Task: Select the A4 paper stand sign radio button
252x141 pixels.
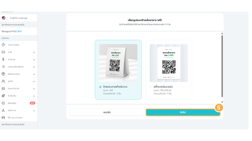Action: pyautogui.click(x=100, y=87)
